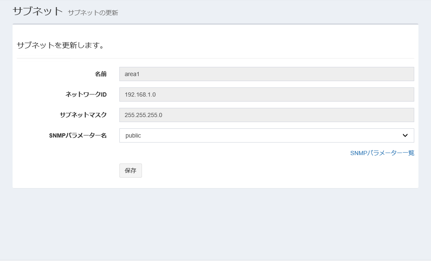Click the 名前 label

[x=101, y=74]
